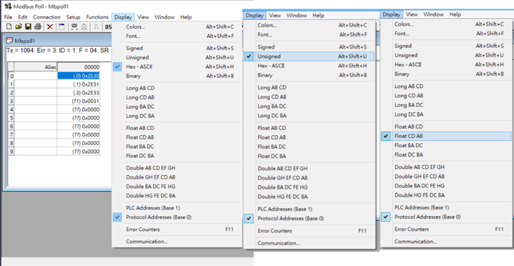Click the 00000 column header

pyautogui.click(x=78, y=67)
